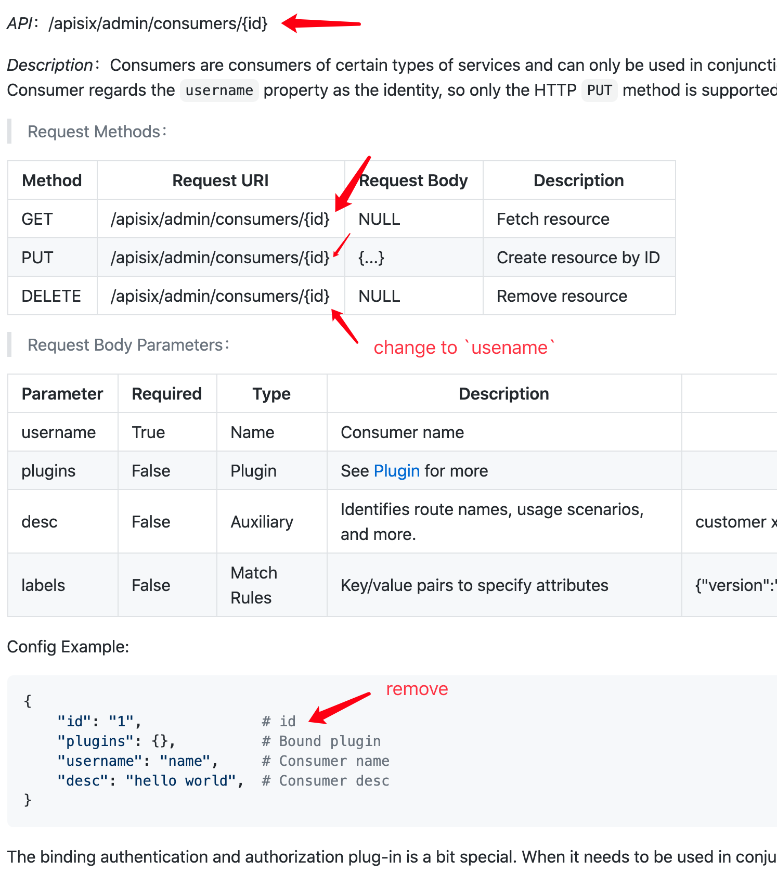Click the methods table 'Description' header
Viewport: 777px width, 873px height.
(x=579, y=181)
